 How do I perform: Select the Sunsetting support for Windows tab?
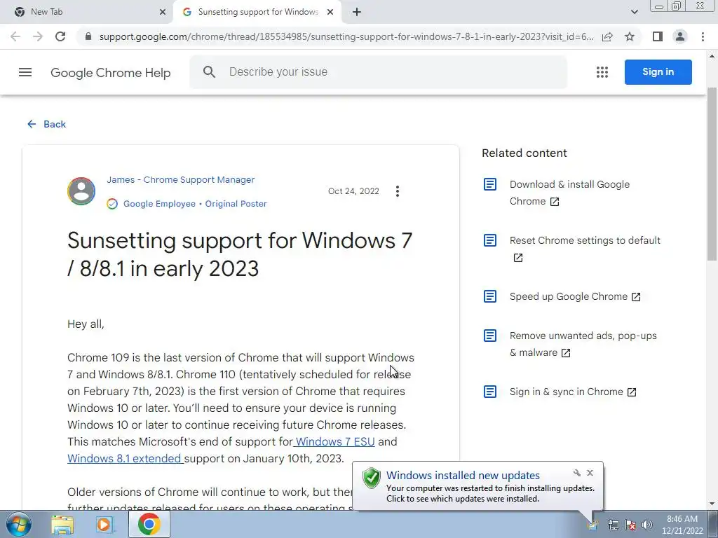coord(257,12)
